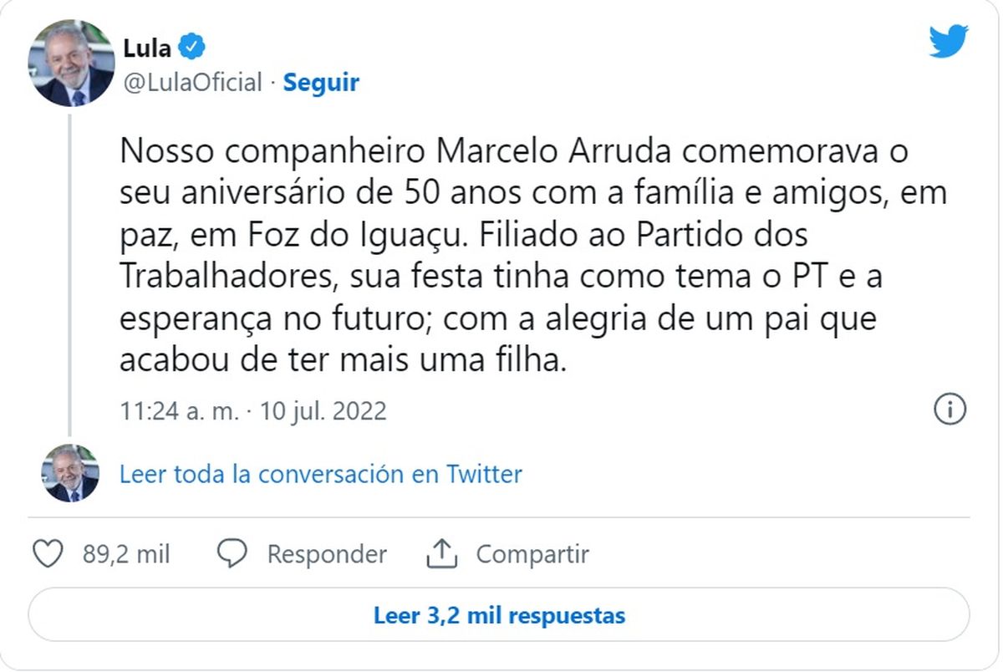Screen dimensions: 1003x672
Task: Click the 10 jul. 2022 date
Action: pyautogui.click(x=323, y=411)
